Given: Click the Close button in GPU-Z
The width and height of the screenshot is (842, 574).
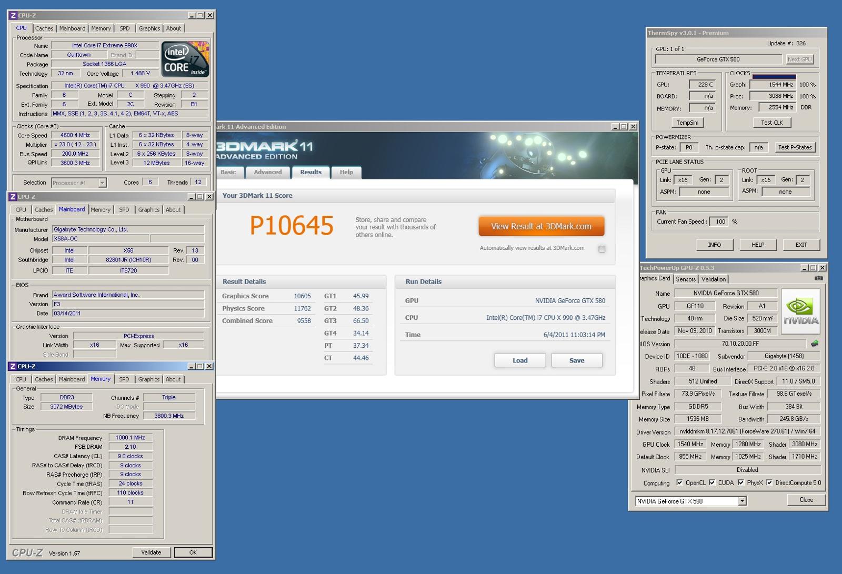Looking at the screenshot, I should pyautogui.click(x=806, y=500).
